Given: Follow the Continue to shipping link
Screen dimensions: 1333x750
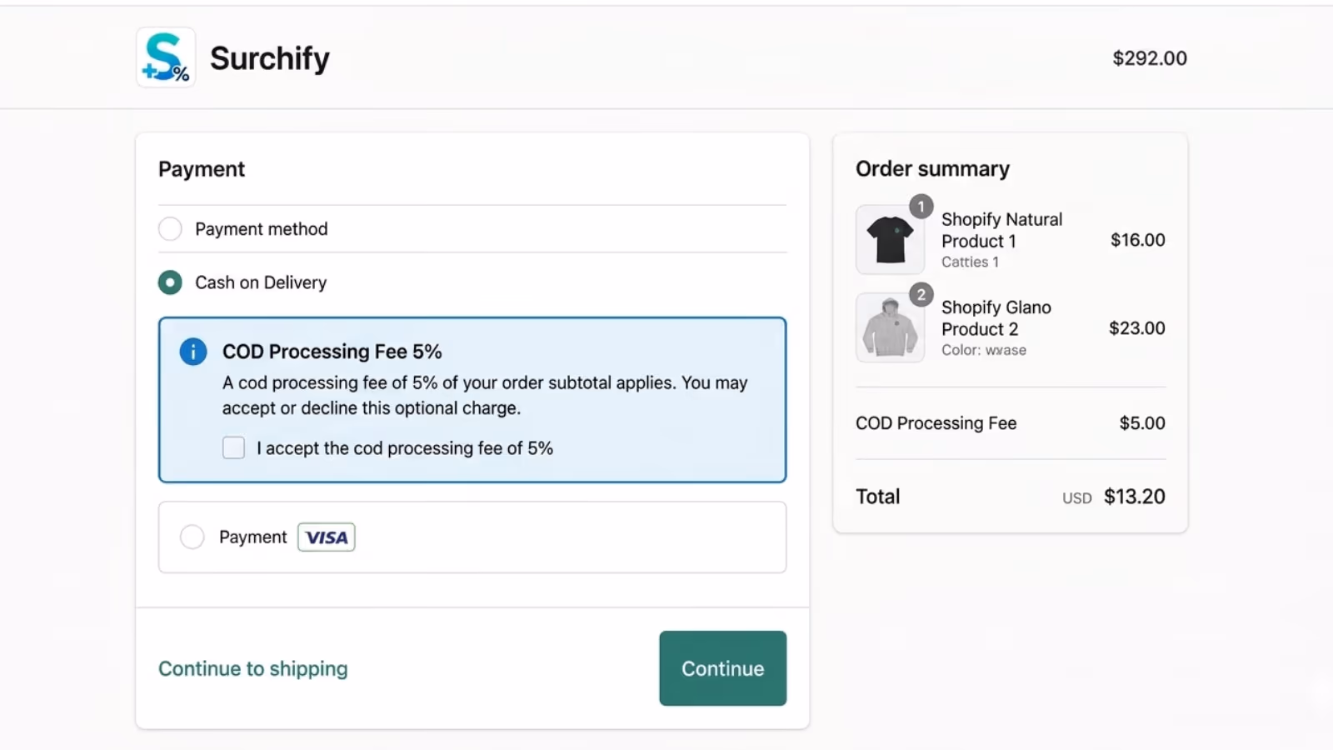Looking at the screenshot, I should 253,668.
